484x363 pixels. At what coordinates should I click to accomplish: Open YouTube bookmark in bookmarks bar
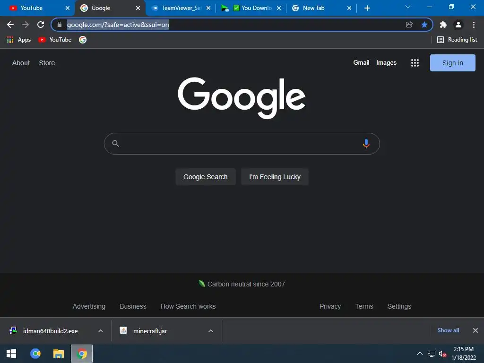point(55,40)
